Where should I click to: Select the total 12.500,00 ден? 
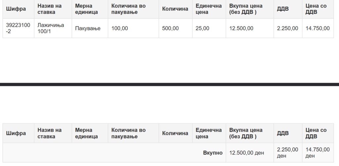pos(247,153)
